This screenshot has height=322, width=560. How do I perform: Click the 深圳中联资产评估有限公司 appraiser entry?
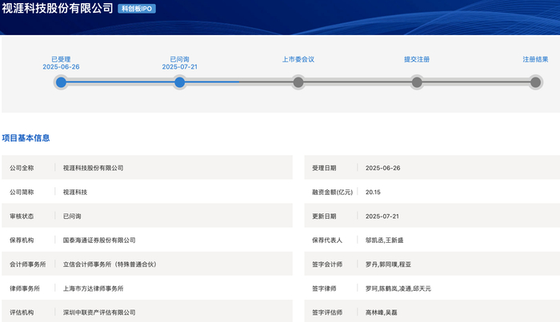pos(99,312)
